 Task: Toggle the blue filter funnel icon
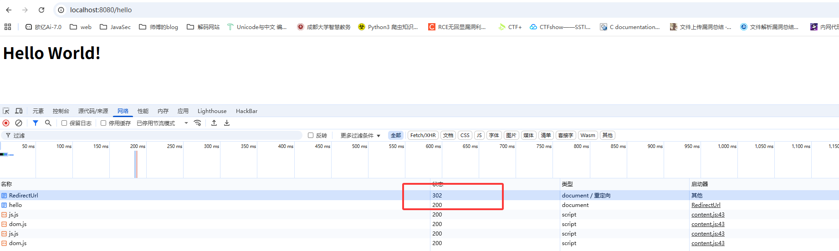coord(36,123)
